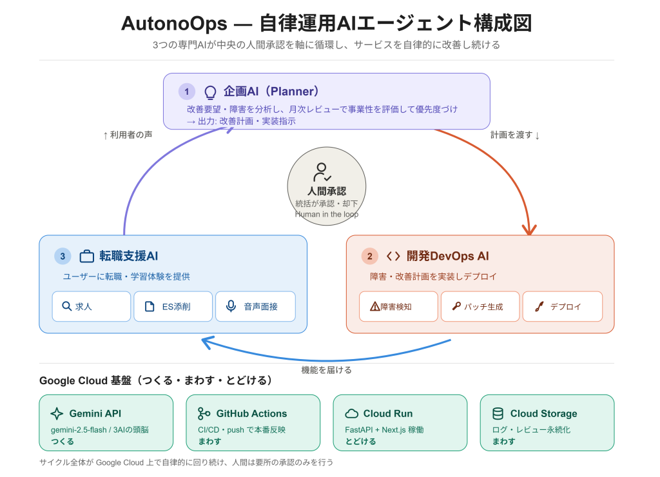
Task: Select the number 1 badge of 企画AI
Action: 186,92
